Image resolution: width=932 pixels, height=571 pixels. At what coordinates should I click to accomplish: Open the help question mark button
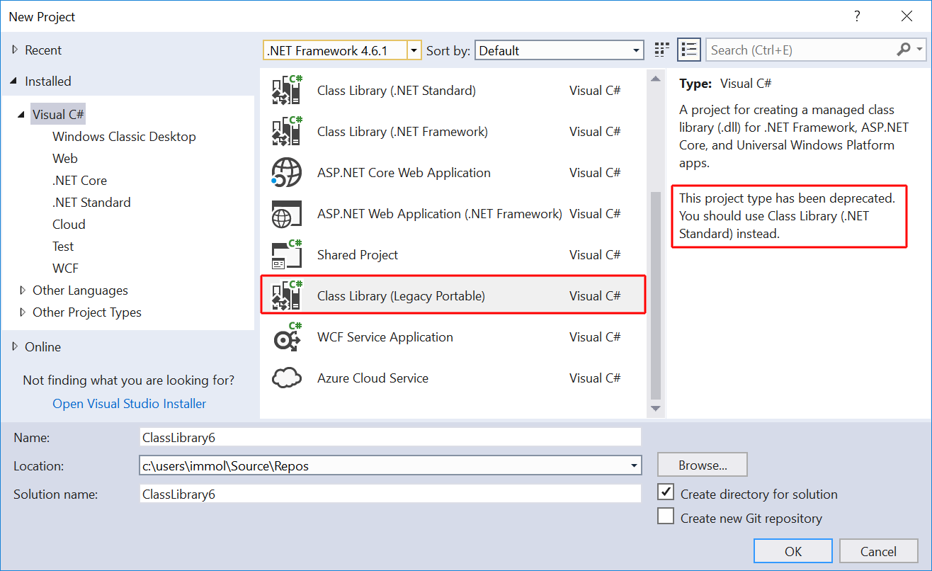[x=857, y=16]
